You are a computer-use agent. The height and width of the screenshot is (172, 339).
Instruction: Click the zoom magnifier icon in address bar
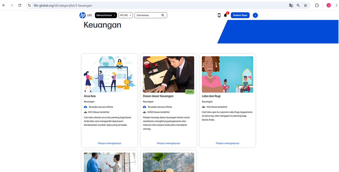click(x=298, y=5)
